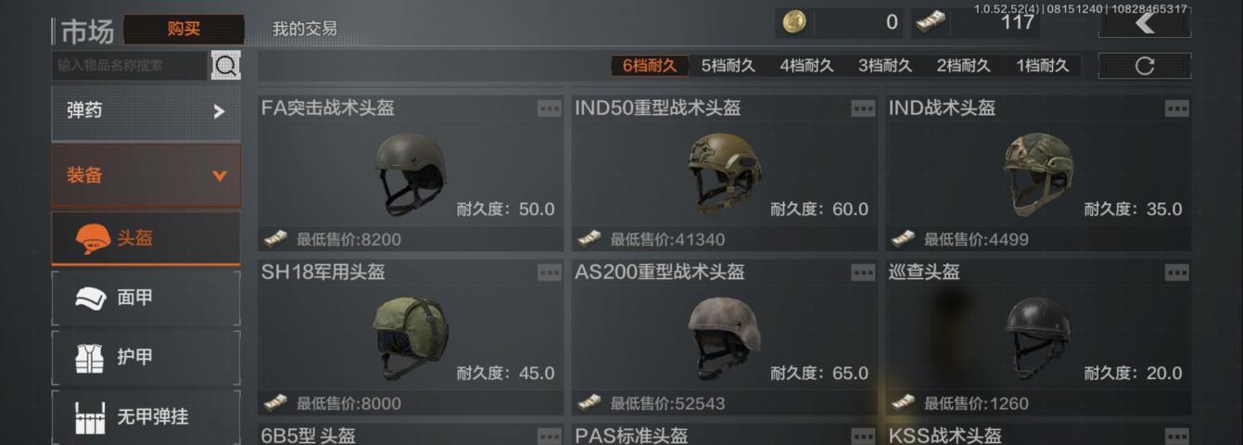Go back with the arrow icon
Image resolution: width=1243 pixels, height=445 pixels.
[x=1144, y=22]
